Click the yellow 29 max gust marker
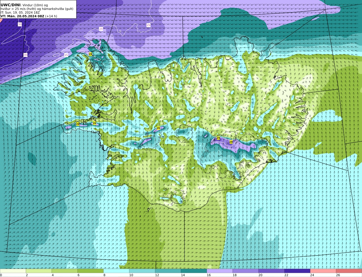The height and width of the screenshot is (277, 362). pyautogui.click(x=218, y=138)
